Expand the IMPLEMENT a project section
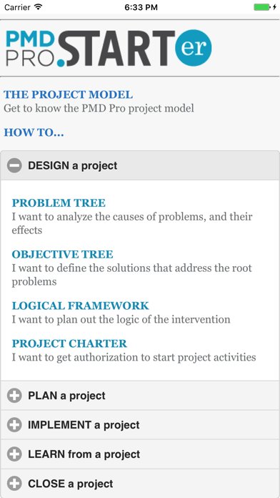Viewport: 280px width, 498px height. click(140, 425)
